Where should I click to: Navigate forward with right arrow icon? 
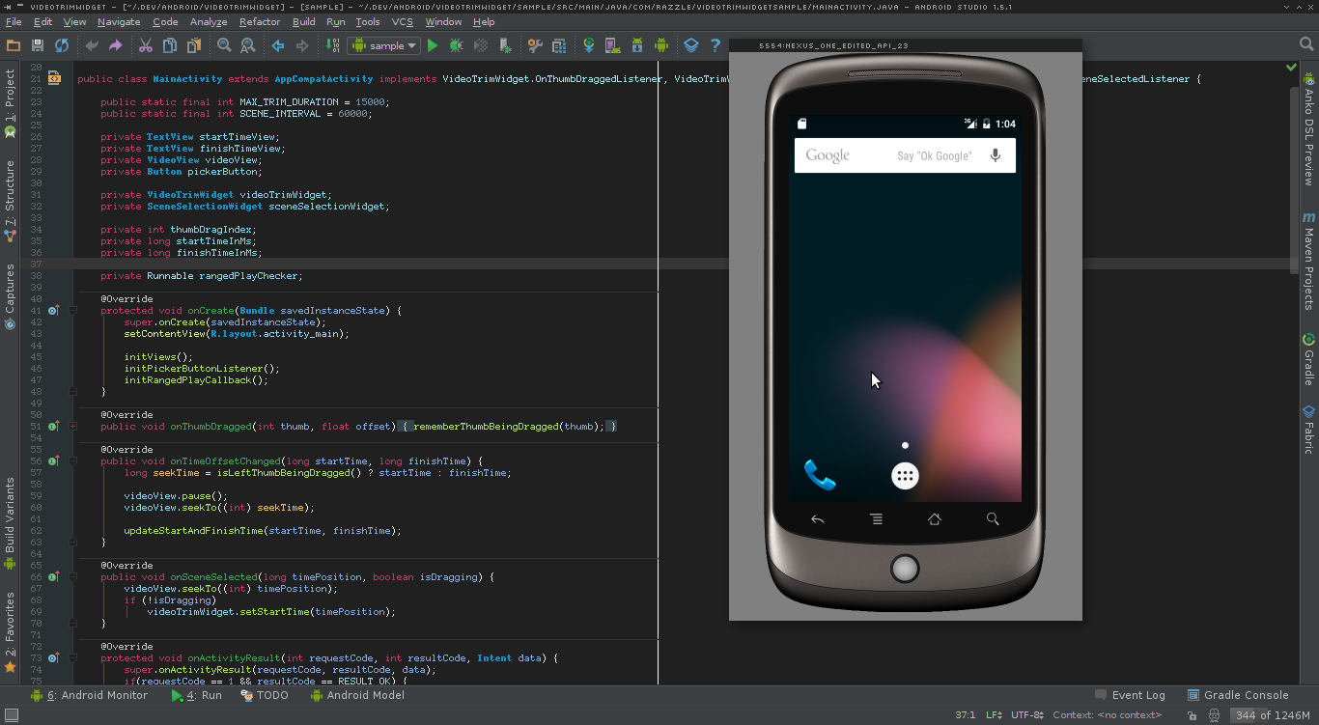click(302, 45)
